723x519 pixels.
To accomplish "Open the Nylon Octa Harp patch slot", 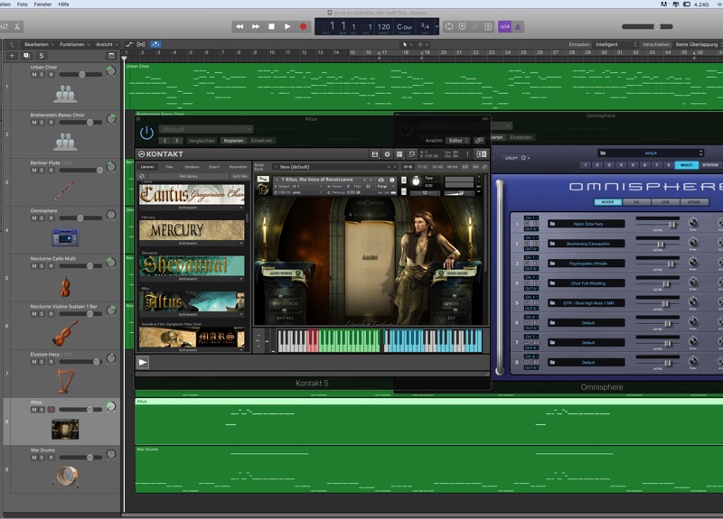I will tap(588, 224).
